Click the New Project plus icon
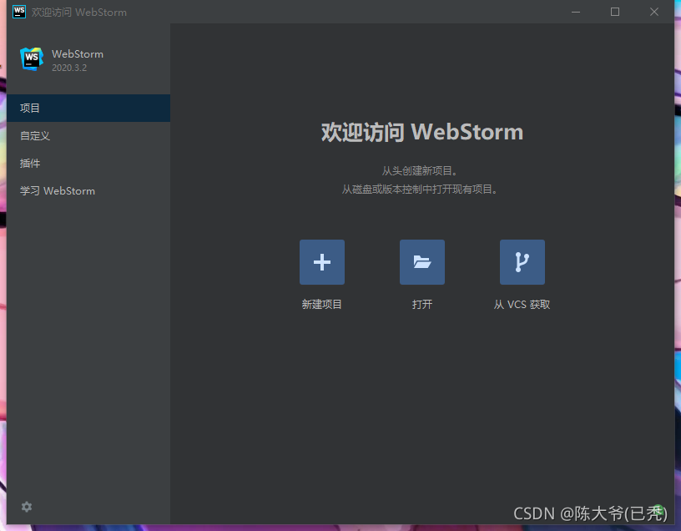Viewport: 681px width, 531px height. [322, 262]
